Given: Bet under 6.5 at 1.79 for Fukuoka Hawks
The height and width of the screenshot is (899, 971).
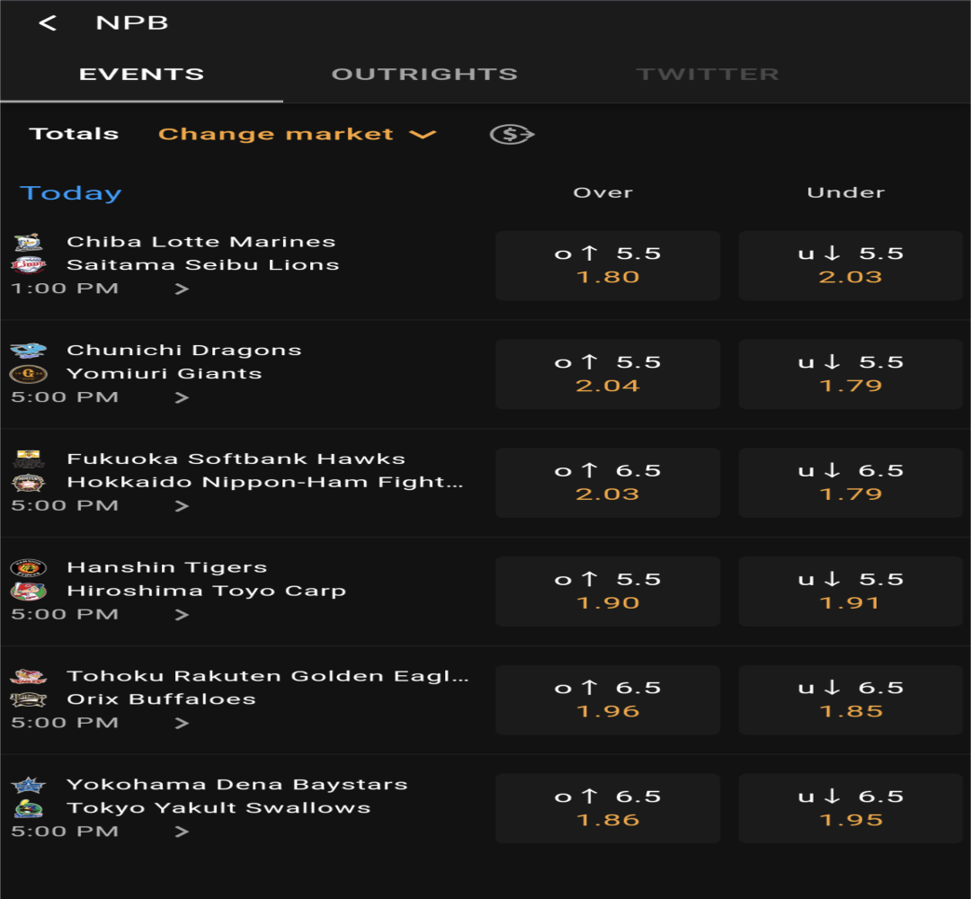Looking at the screenshot, I should pyautogui.click(x=851, y=483).
